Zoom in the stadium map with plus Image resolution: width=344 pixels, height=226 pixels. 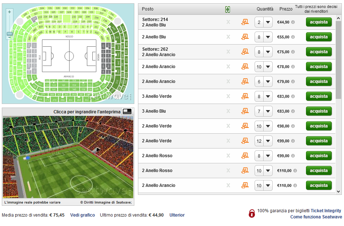point(9,12)
